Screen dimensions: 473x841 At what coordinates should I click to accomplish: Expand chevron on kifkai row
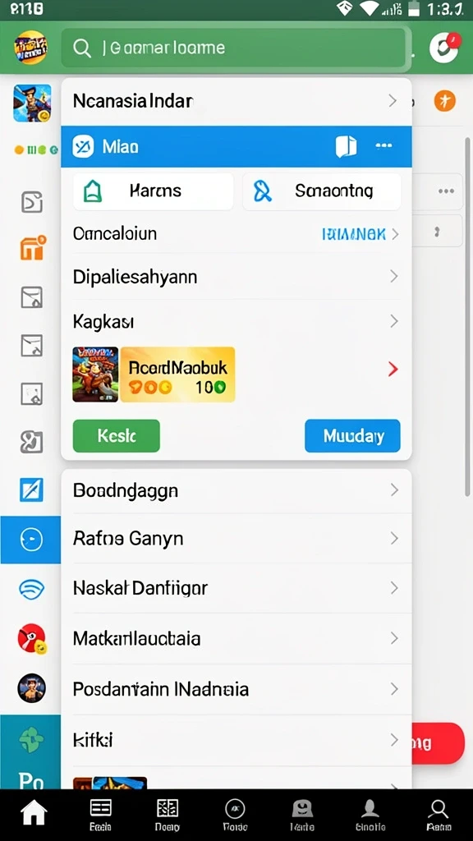394,740
